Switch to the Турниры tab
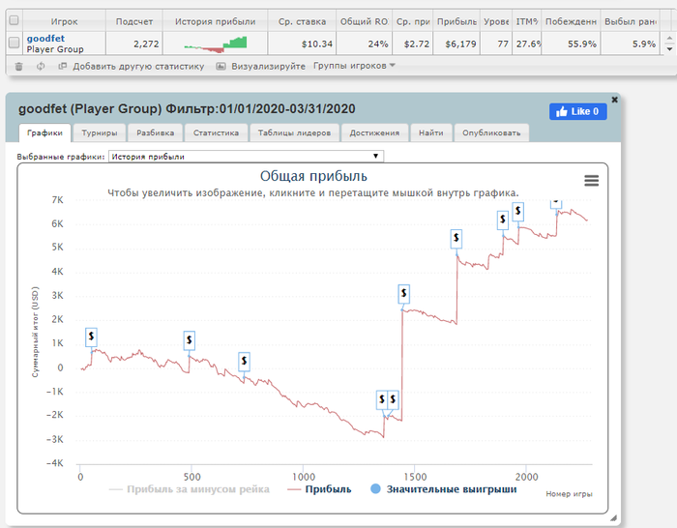677x528 pixels. coord(100,133)
